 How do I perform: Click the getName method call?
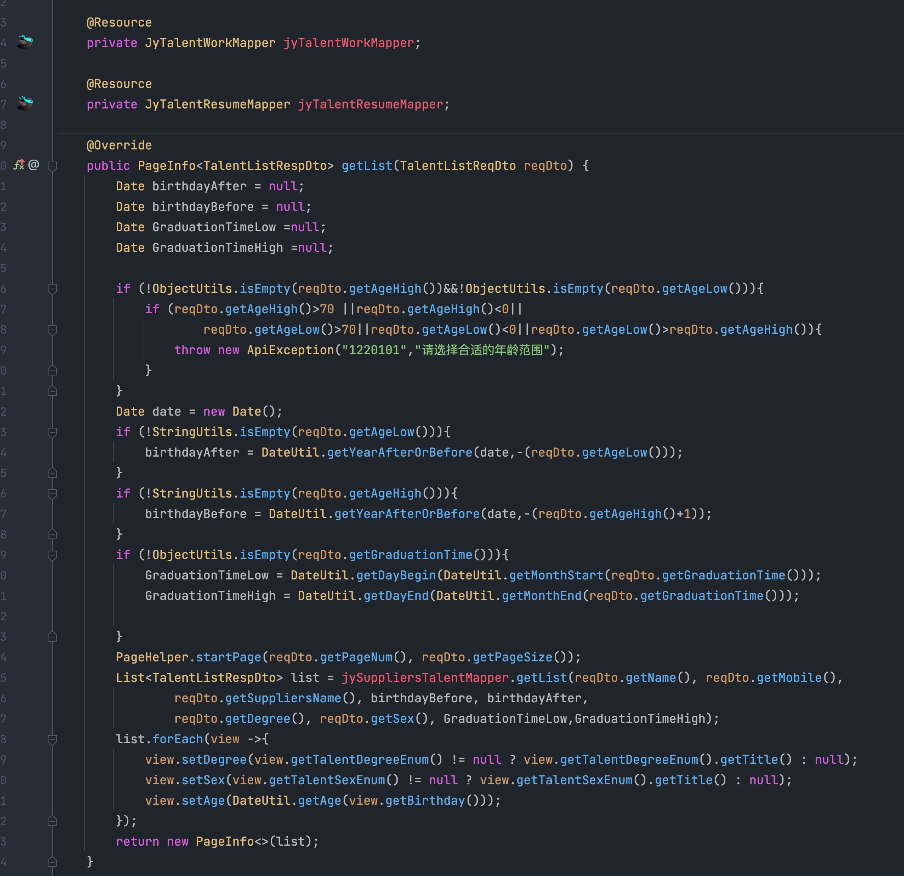pyautogui.click(x=651, y=678)
